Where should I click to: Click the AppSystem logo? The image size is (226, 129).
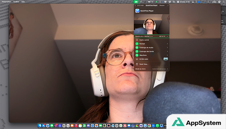point(196,122)
